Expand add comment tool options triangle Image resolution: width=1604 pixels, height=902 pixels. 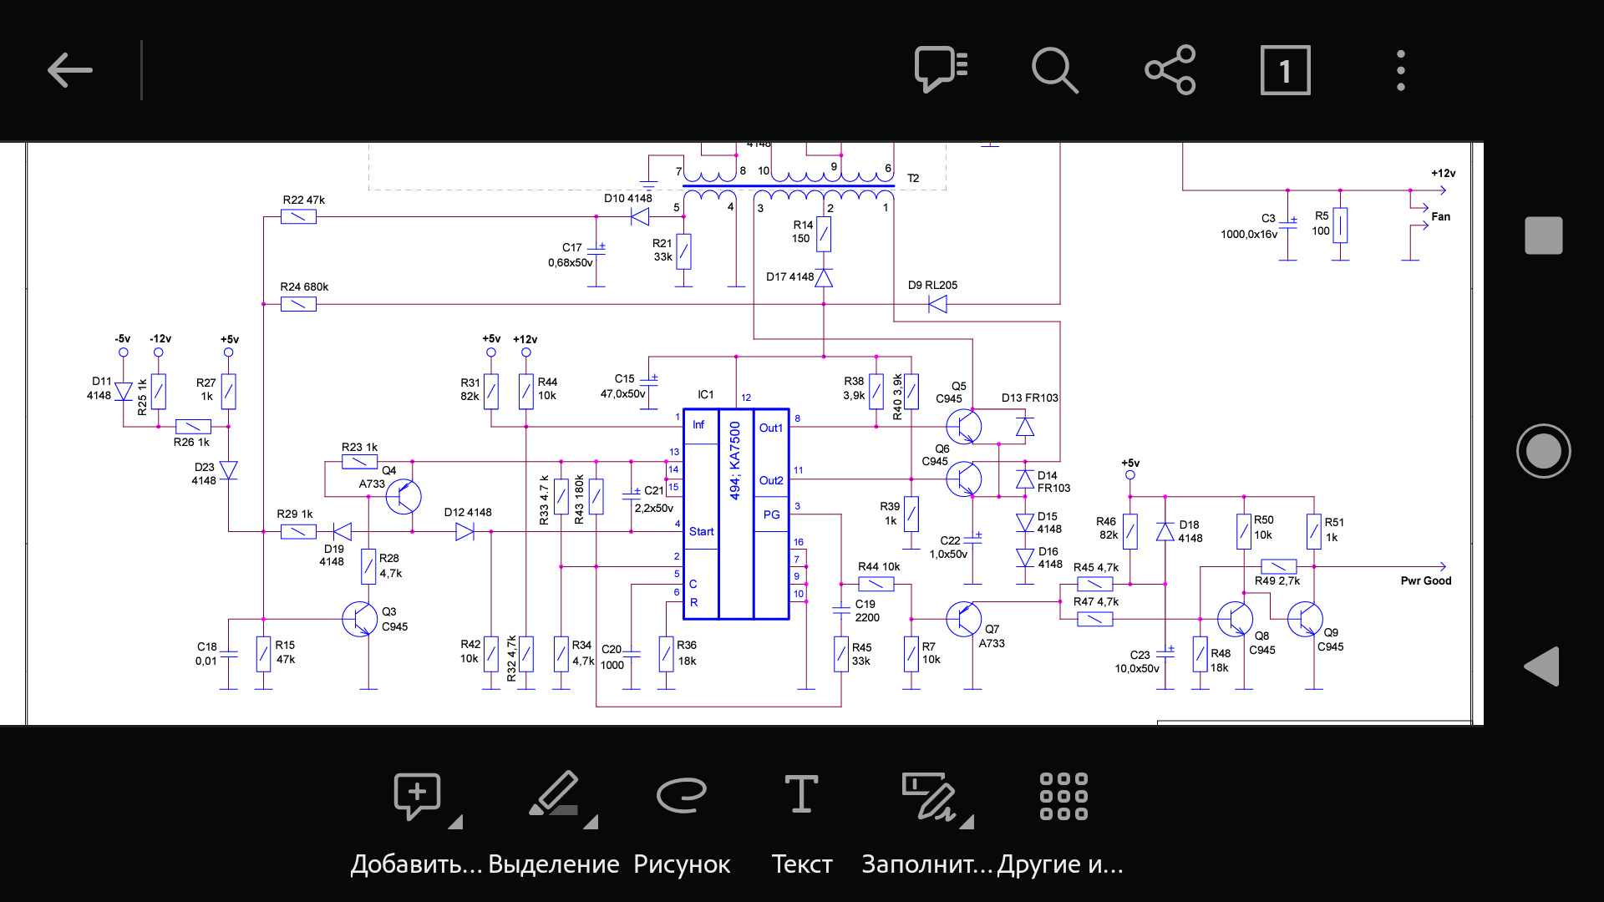click(456, 822)
